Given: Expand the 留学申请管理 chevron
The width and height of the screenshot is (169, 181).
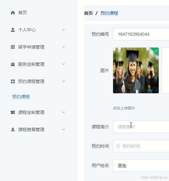Looking at the screenshot, I should (63, 47).
